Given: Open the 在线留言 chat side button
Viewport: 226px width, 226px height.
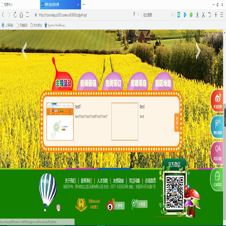Looking at the screenshot, I should 217,179.
